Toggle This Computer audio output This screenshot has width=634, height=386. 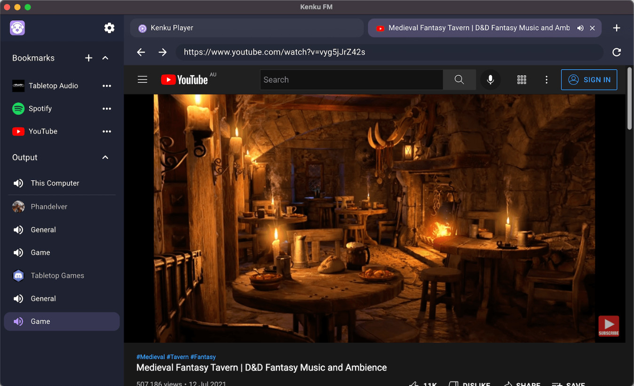point(62,183)
